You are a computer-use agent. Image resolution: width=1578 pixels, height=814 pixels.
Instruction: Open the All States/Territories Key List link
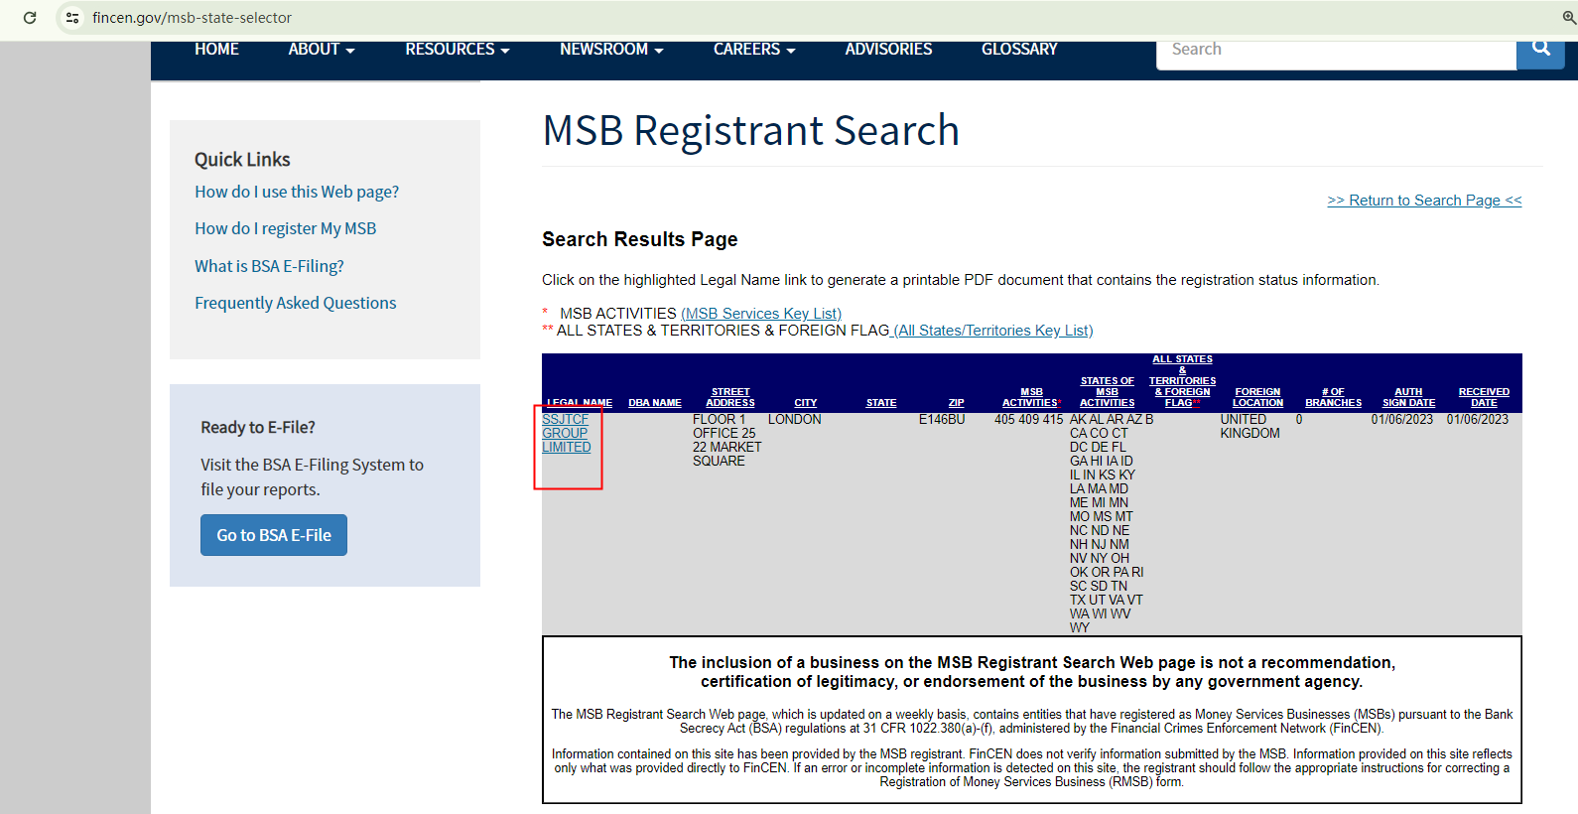click(993, 331)
